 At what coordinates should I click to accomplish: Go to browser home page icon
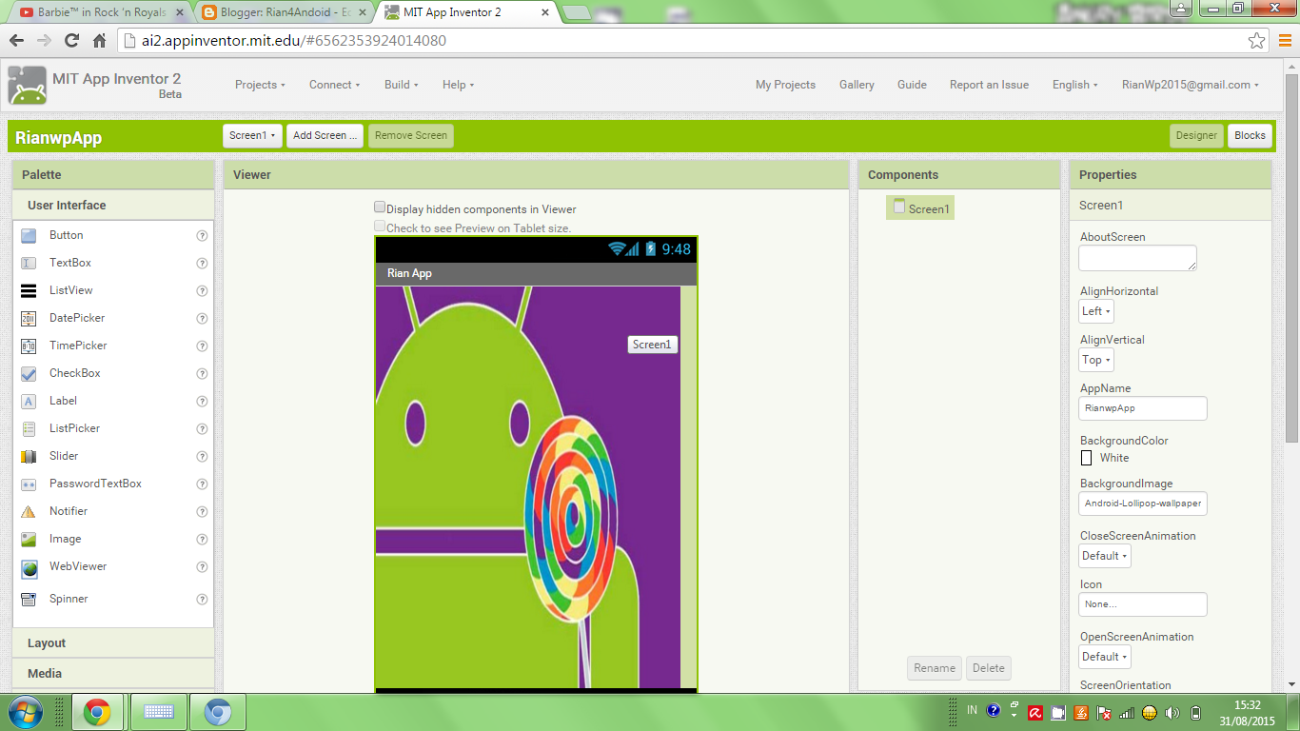click(100, 41)
